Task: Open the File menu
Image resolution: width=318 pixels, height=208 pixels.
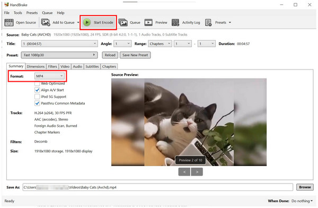Action: tap(7, 13)
